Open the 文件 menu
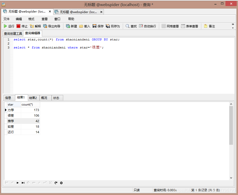Screen dimensions: 238x195 pos(7,19)
